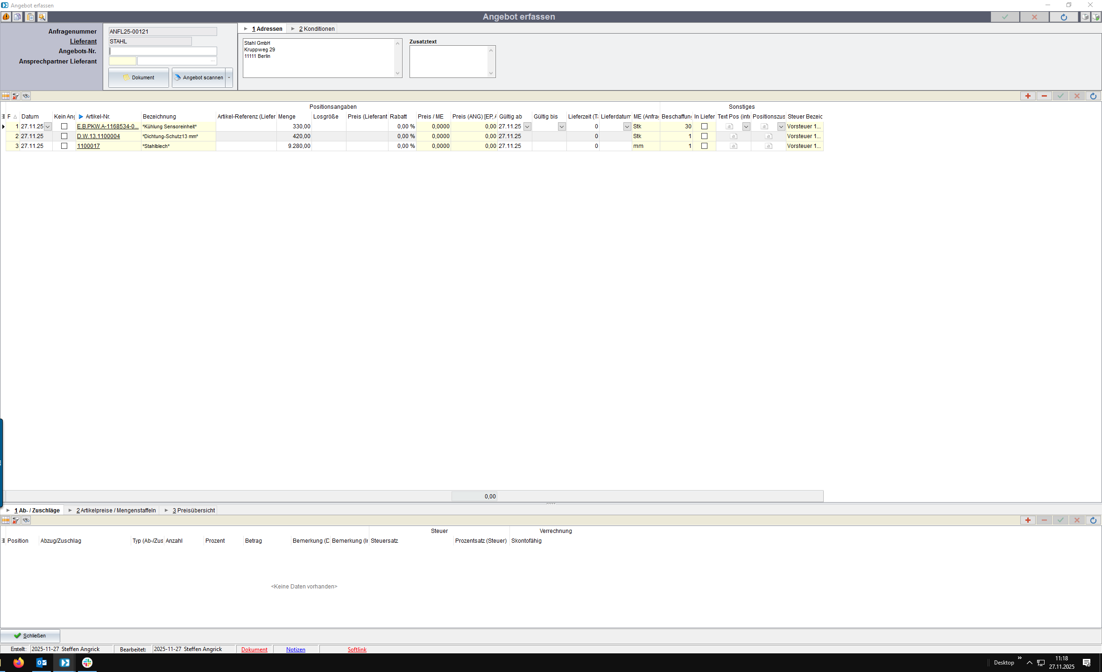Refresh offer using top blue reload icon
This screenshot has width=1102, height=672.
tap(1063, 17)
